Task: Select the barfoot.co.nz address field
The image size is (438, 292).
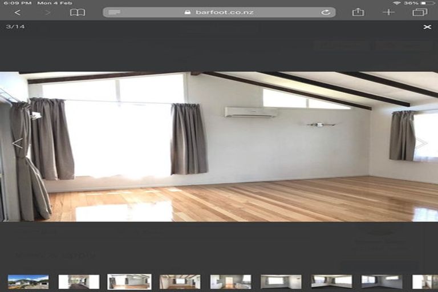Action: [x=219, y=13]
